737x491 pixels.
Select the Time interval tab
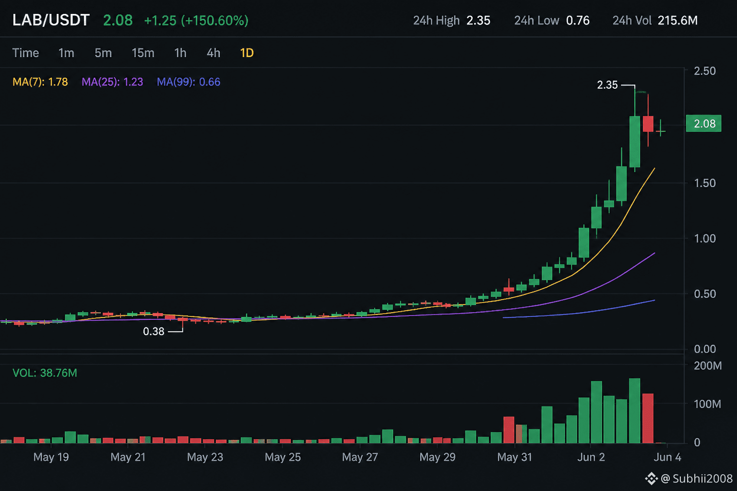pyautogui.click(x=25, y=53)
